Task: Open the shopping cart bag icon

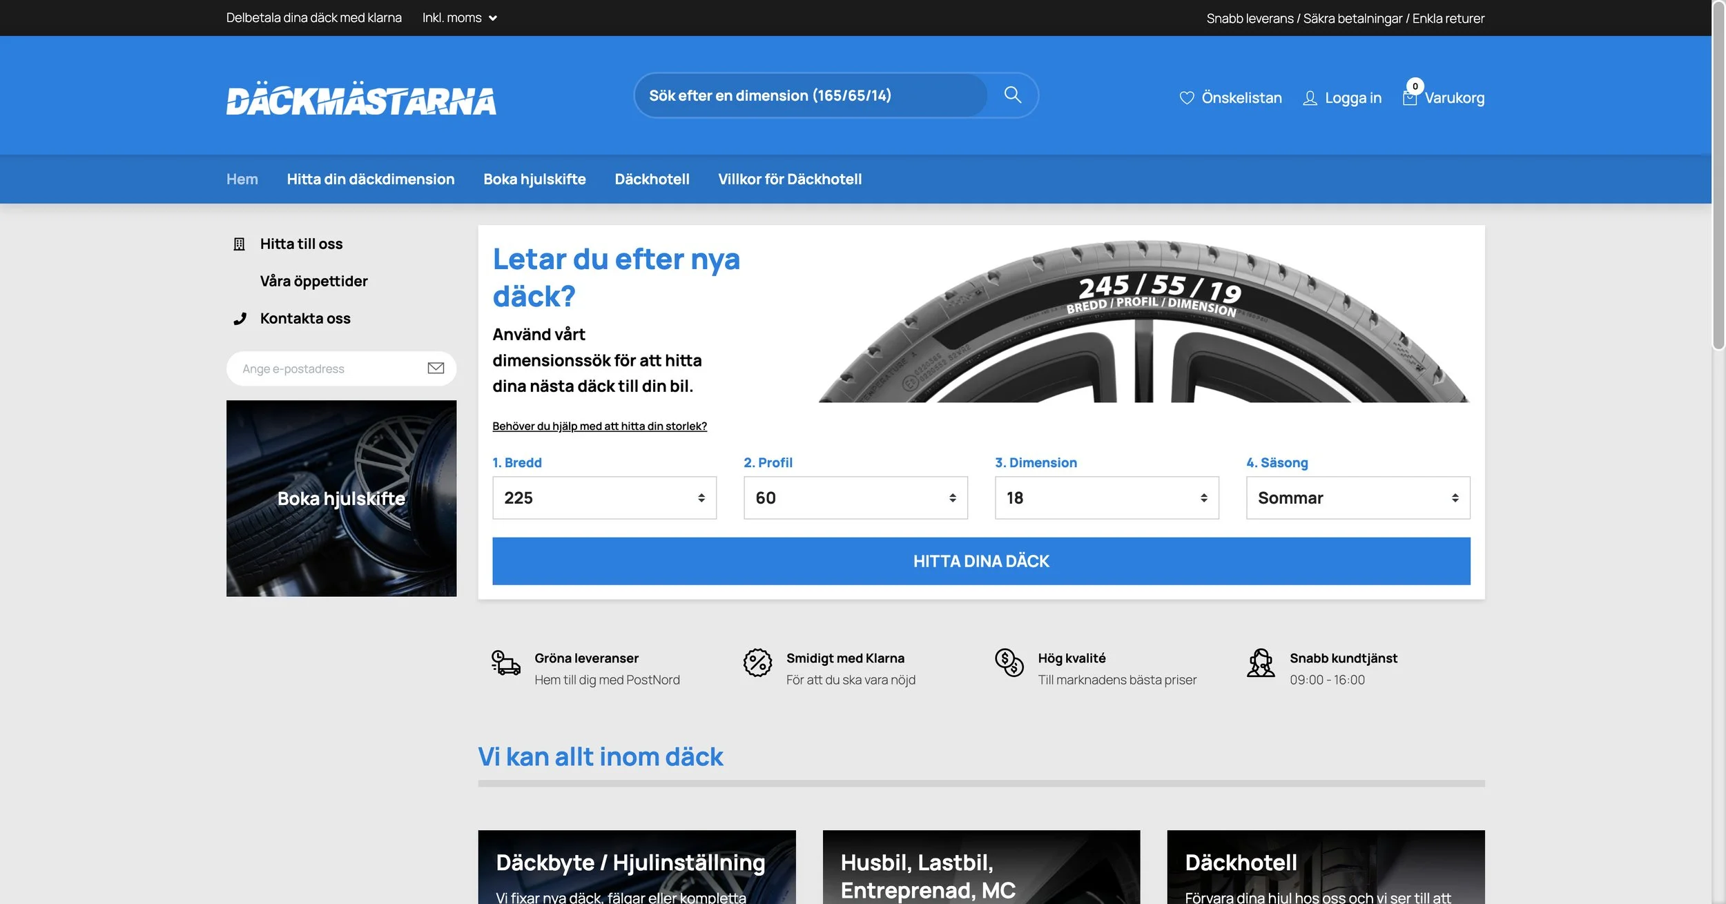Action: (x=1409, y=98)
